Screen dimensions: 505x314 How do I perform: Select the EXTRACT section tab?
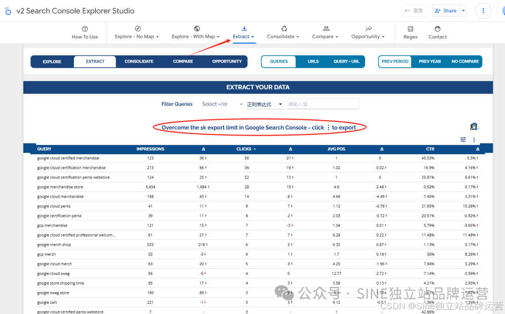(x=95, y=62)
